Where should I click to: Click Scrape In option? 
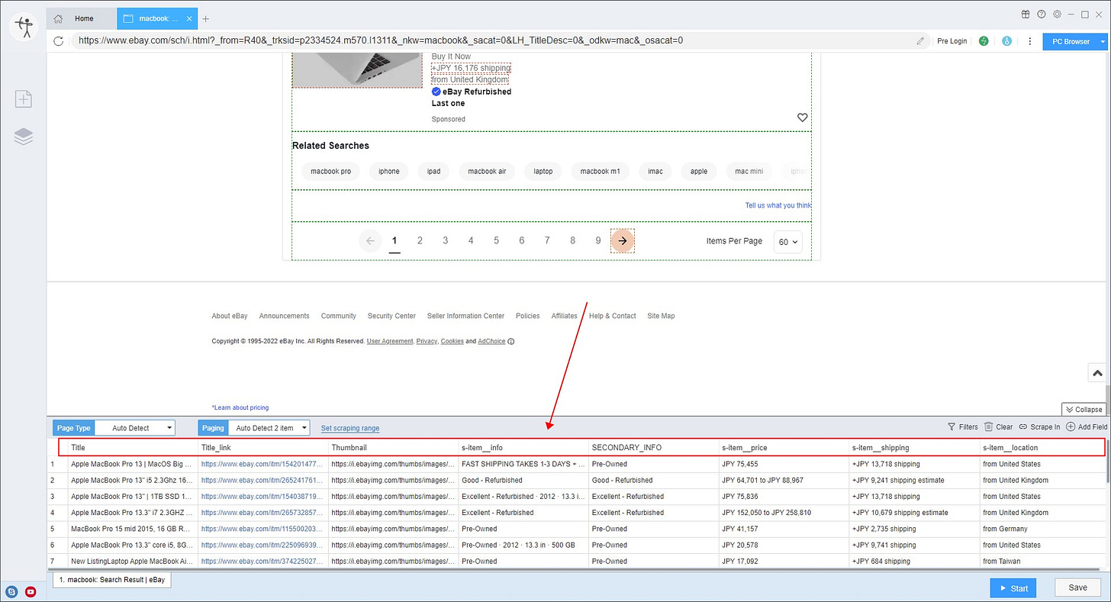coord(1039,427)
